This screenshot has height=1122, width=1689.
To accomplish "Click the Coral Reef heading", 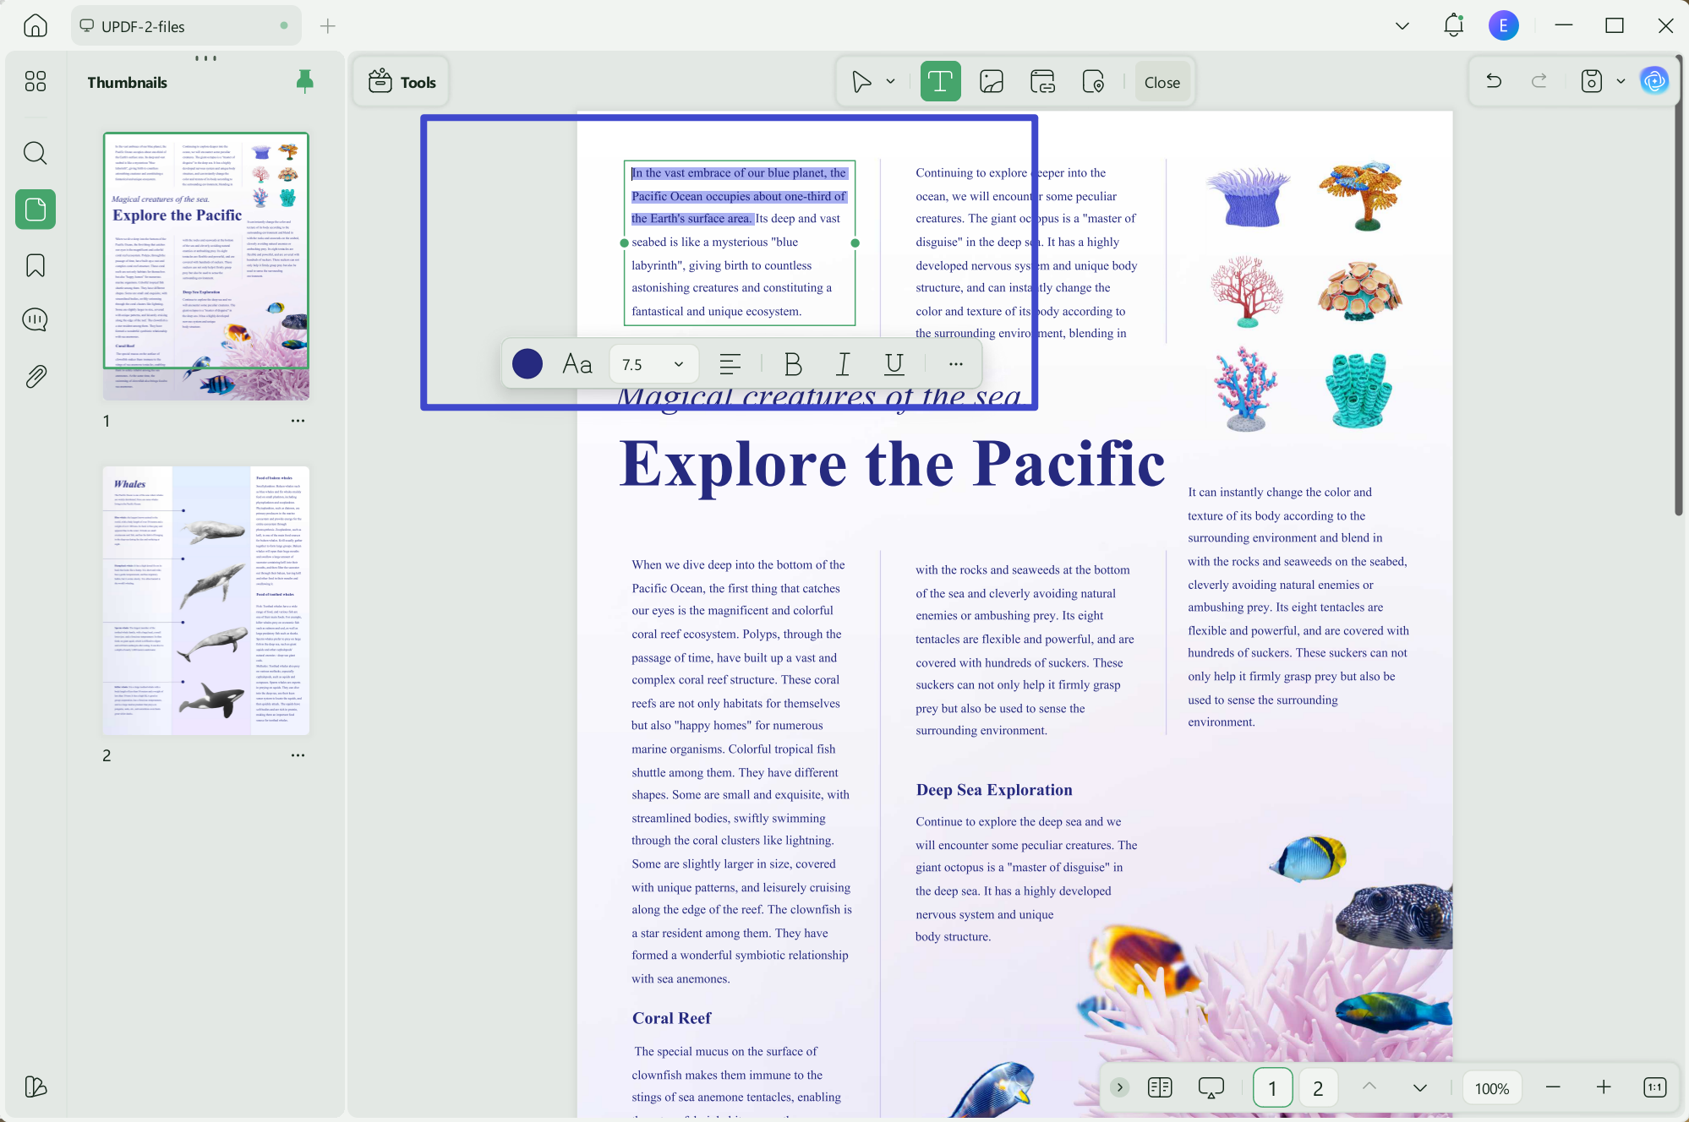I will click(x=672, y=1018).
